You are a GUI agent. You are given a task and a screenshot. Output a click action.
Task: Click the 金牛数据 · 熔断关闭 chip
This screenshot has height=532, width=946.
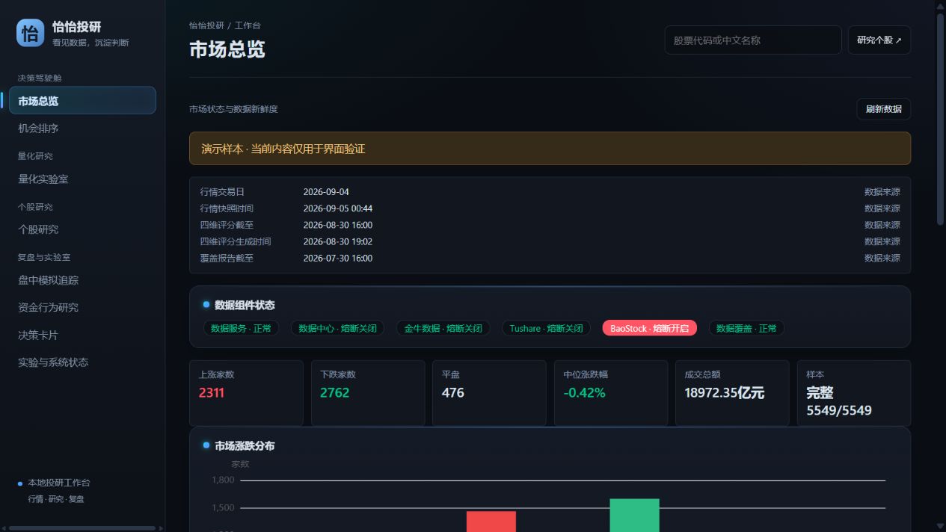pyautogui.click(x=443, y=328)
